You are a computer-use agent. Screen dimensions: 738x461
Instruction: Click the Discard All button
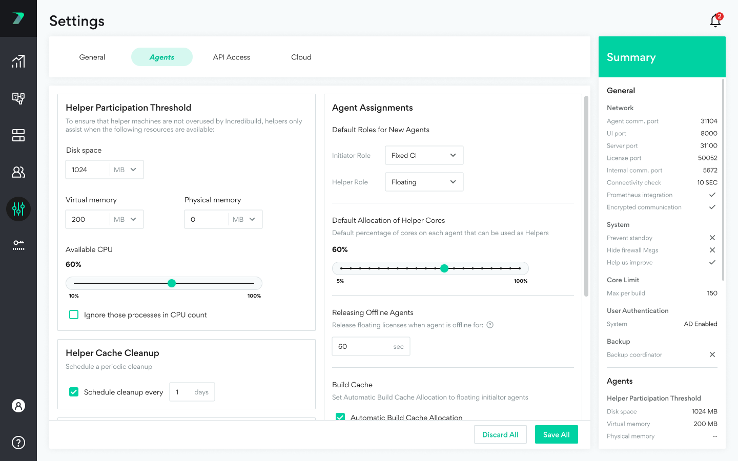[500, 434]
